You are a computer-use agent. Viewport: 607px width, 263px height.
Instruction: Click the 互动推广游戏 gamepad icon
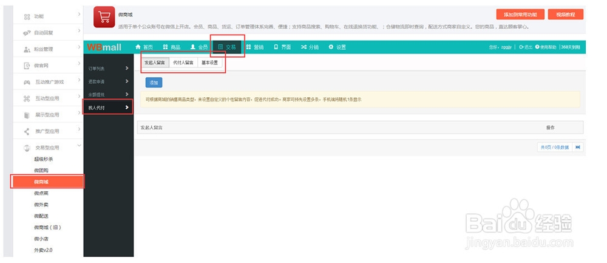[x=27, y=82]
